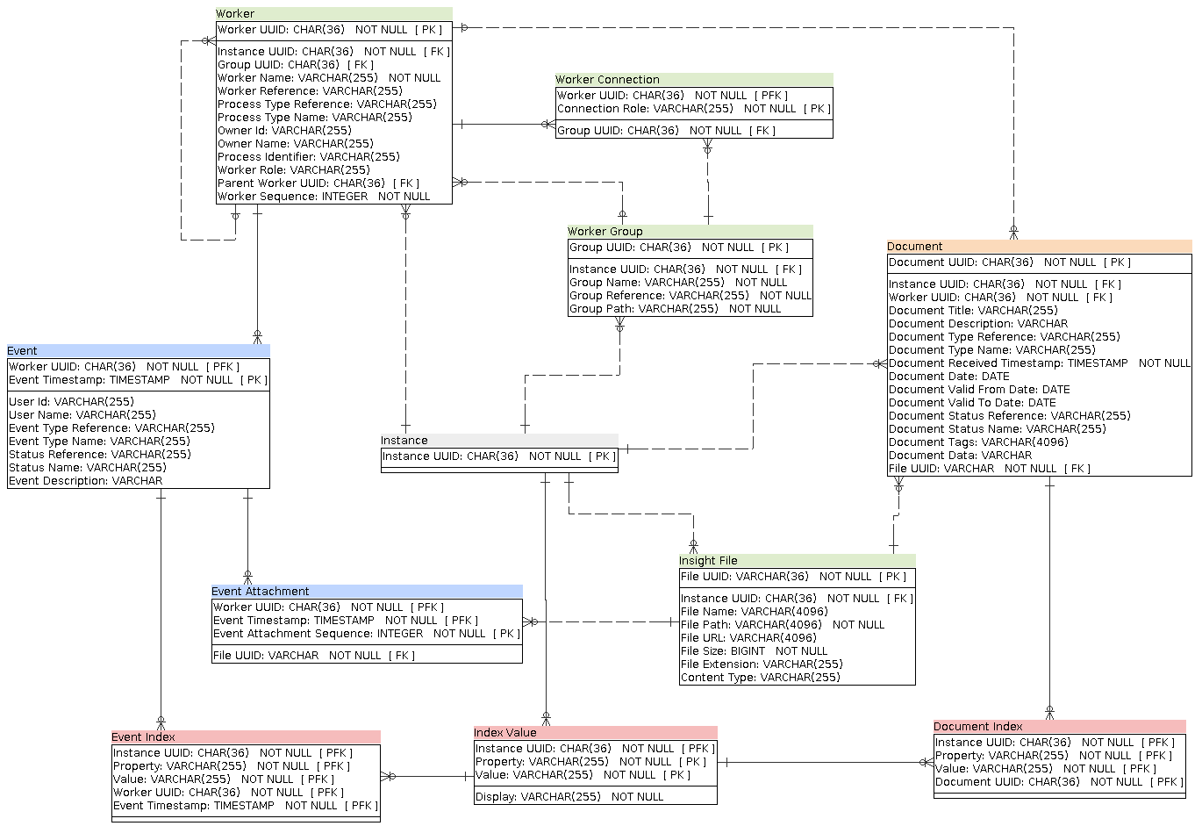Image resolution: width=1202 pixels, height=826 pixels.
Task: Click the Instance table header
Action: 404,440
